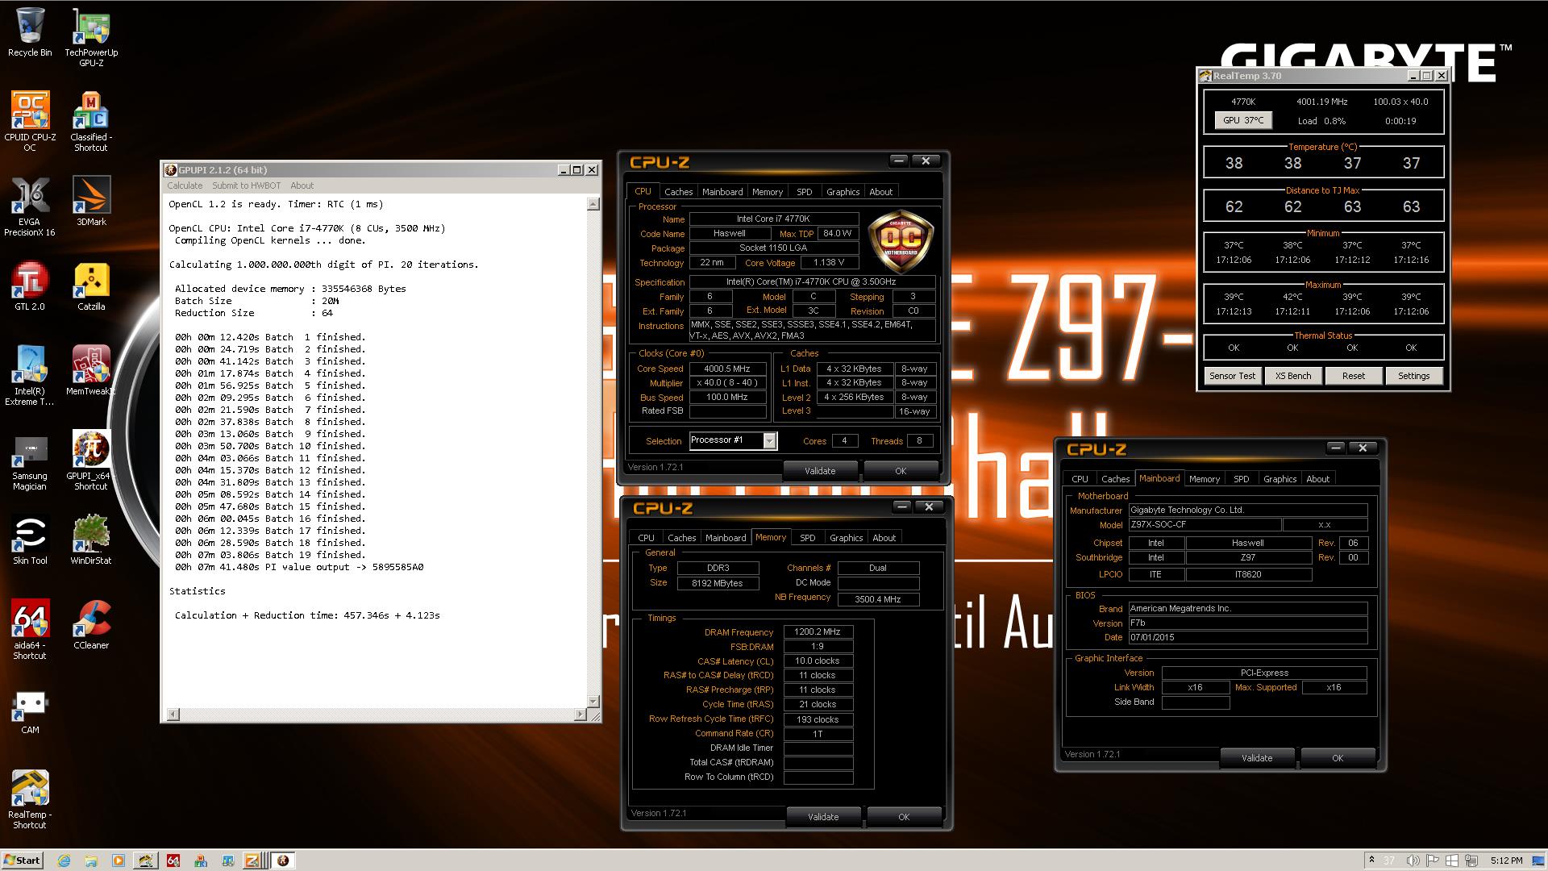Screen dimensions: 1548x871
Task: Run the RealTemp Sensor Test
Action: [1232, 376]
